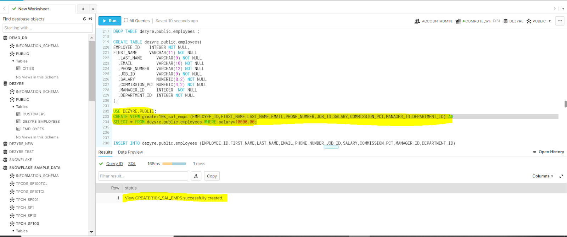Switch to the Data Preview tab
Screen dimensions: 567x237
130,152
